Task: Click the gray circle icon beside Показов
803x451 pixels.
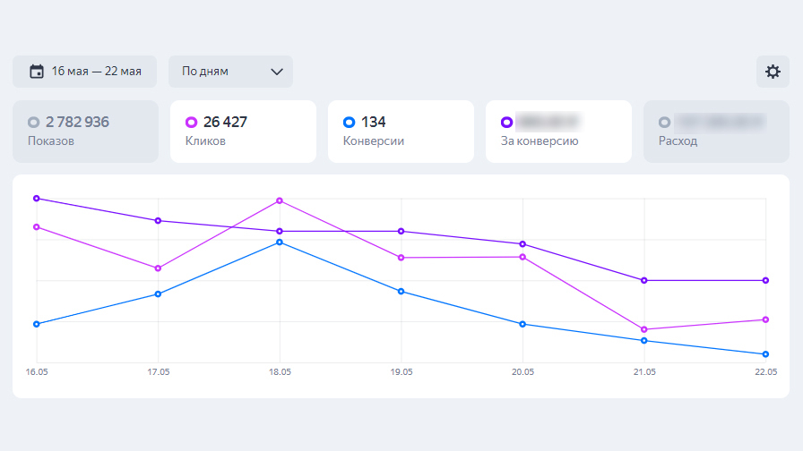Action: pos(33,123)
